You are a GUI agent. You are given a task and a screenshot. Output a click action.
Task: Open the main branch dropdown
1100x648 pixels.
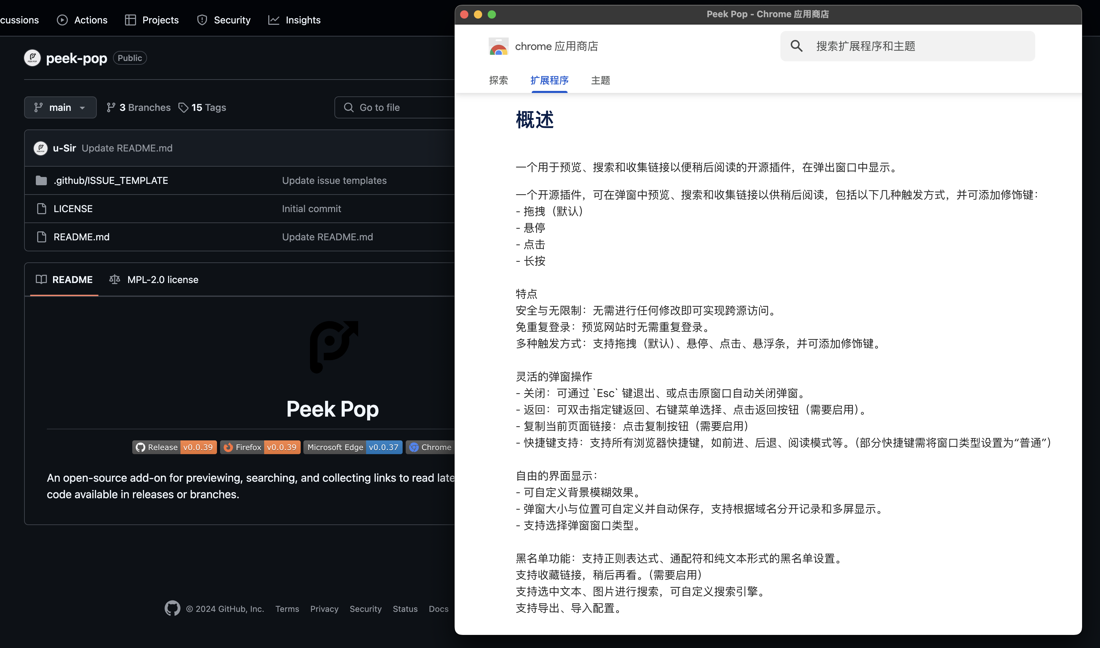[60, 107]
